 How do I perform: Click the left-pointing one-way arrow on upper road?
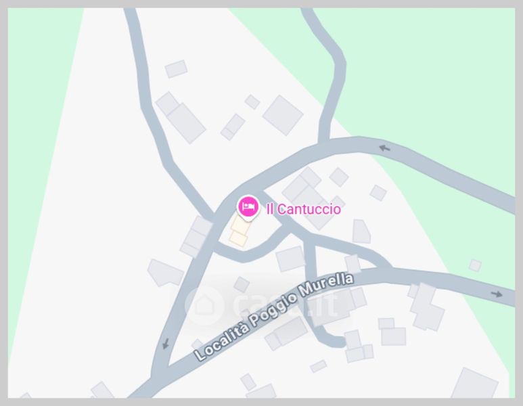pyautogui.click(x=384, y=148)
